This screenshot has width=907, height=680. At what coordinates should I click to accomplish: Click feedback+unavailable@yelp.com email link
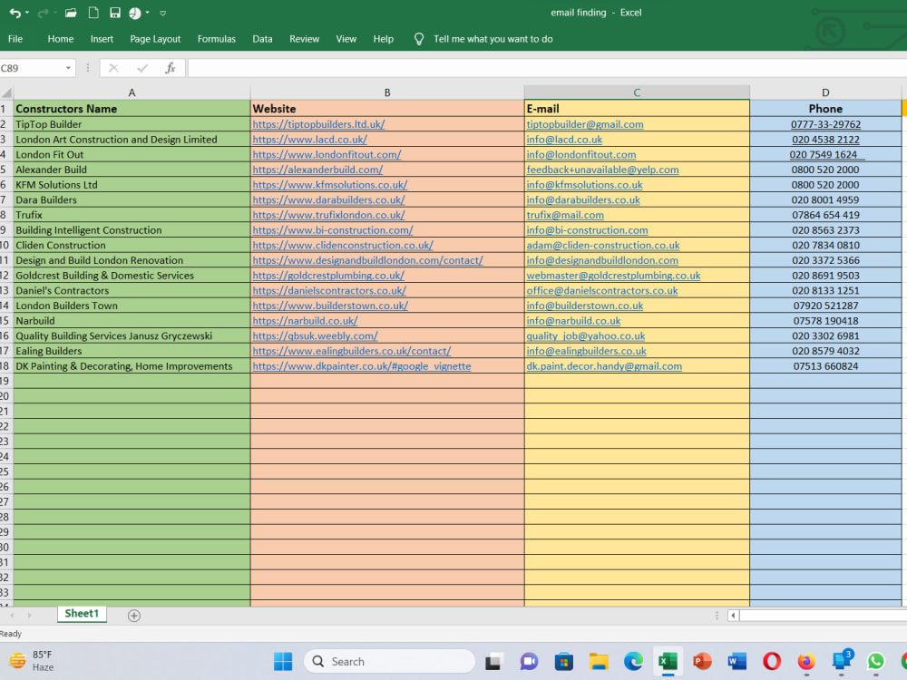click(602, 170)
